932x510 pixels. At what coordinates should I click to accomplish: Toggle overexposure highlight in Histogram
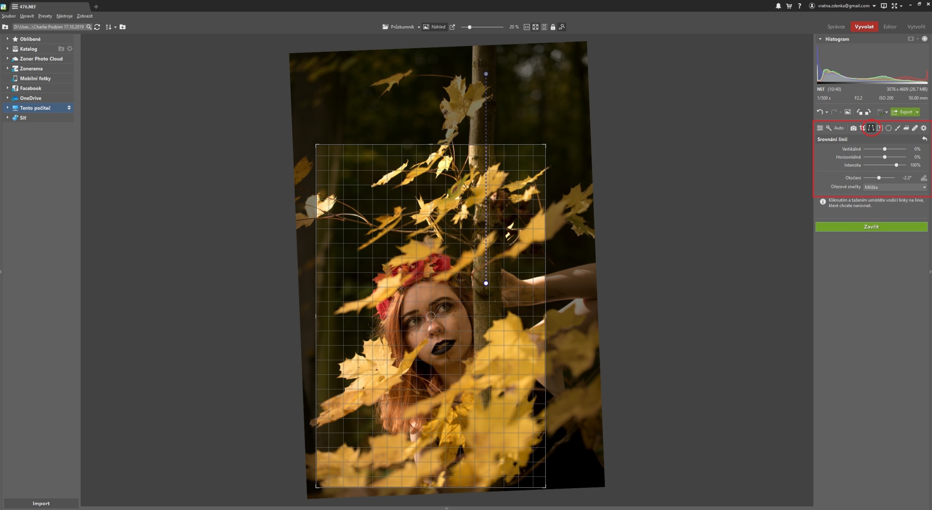pos(925,39)
